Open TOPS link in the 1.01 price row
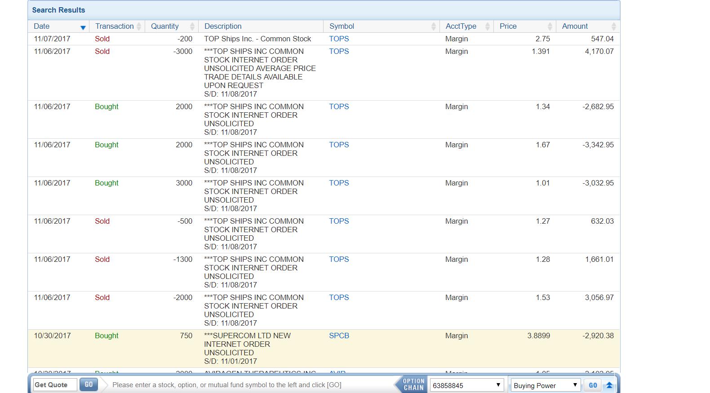This screenshot has height=393, width=710. pyautogui.click(x=339, y=183)
